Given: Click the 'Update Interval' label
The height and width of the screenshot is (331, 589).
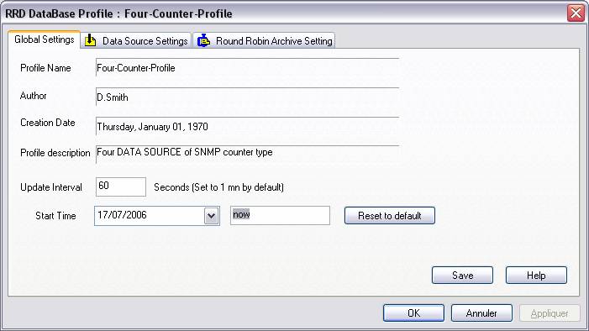Looking at the screenshot, I should pyautogui.click(x=51, y=187).
